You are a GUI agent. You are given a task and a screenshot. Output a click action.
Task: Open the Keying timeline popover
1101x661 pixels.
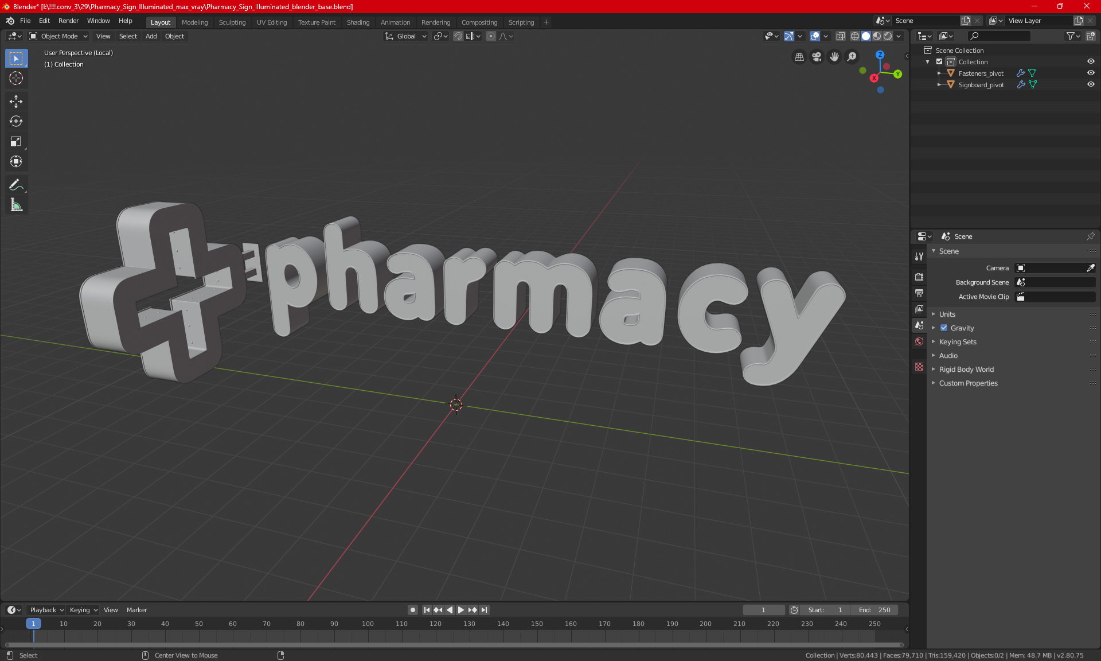[83, 610]
